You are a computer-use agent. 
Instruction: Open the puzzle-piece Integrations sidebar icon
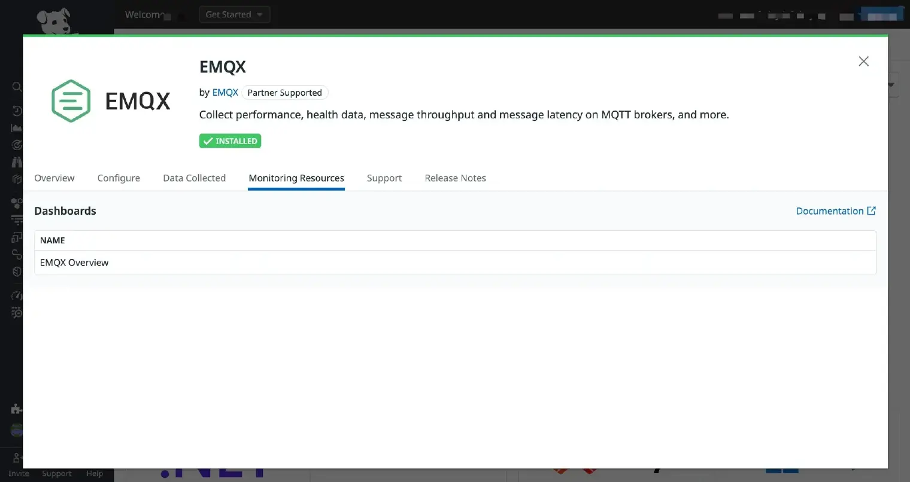click(x=16, y=409)
